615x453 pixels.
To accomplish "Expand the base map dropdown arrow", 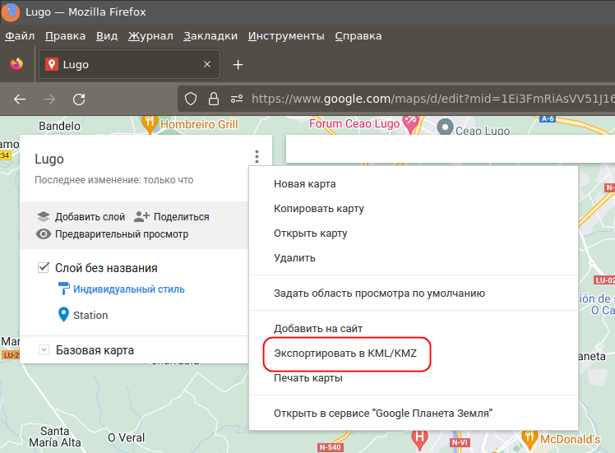I will (x=44, y=350).
